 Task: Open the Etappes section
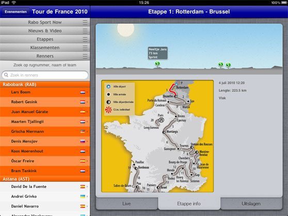(45, 39)
